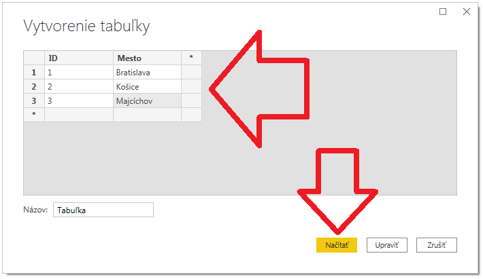Select the cell containing Majcíchov

tap(147, 100)
